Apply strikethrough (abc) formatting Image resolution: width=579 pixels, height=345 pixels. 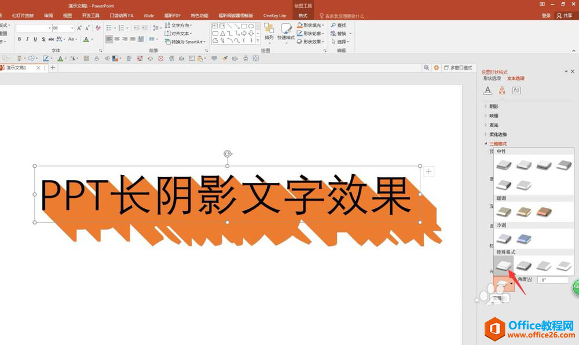[x=51, y=39]
